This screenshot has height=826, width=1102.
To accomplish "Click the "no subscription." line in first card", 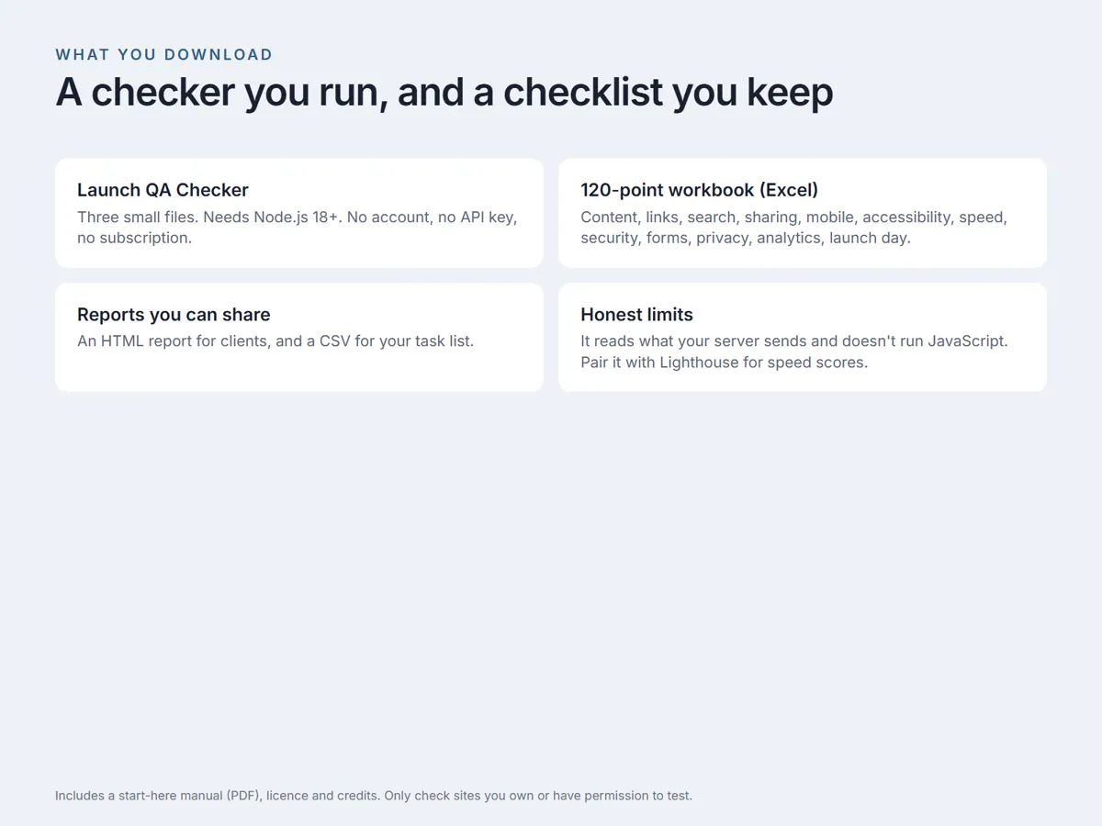I will click(134, 238).
